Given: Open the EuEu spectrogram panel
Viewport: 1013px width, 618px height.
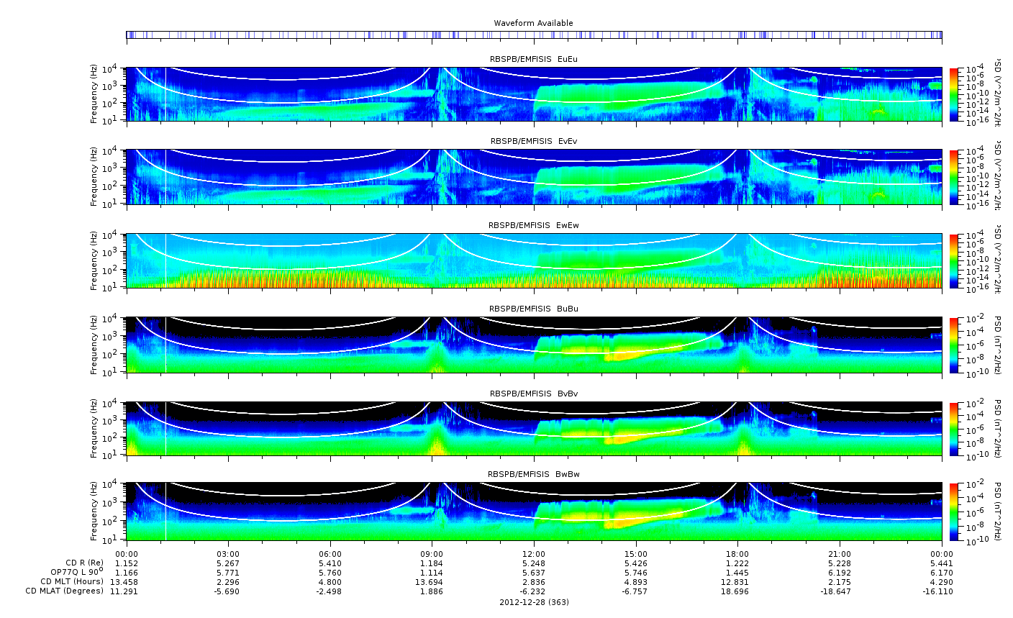Looking at the screenshot, I should tap(534, 94).
